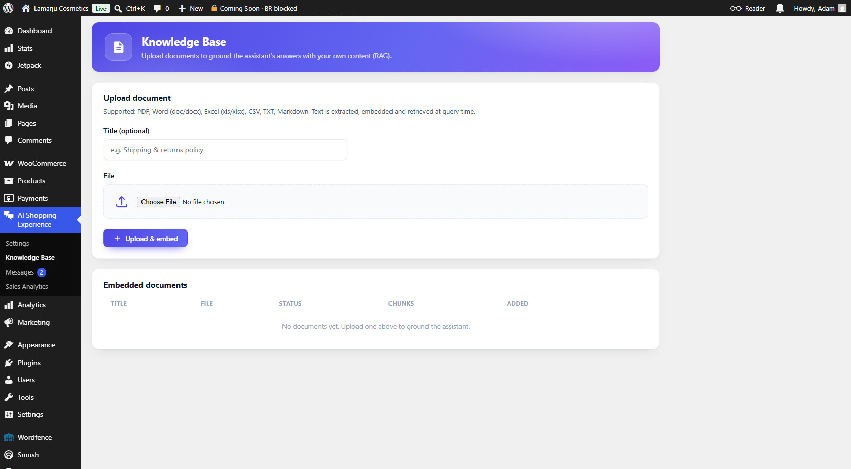Image resolution: width=851 pixels, height=469 pixels.
Task: Click the Live status badge
Action: click(x=101, y=8)
